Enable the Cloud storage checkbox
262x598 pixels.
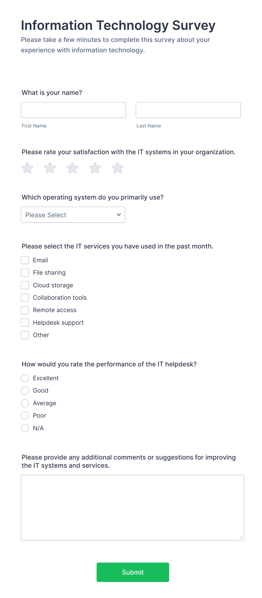coord(25,285)
